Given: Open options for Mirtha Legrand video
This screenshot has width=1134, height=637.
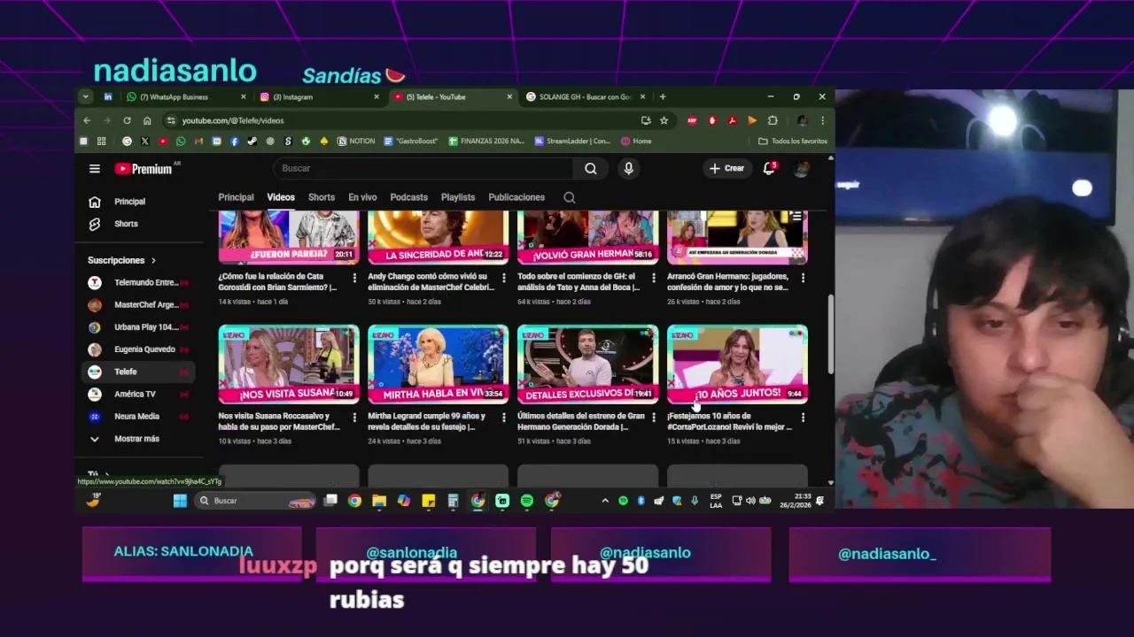Looking at the screenshot, I should [x=504, y=418].
